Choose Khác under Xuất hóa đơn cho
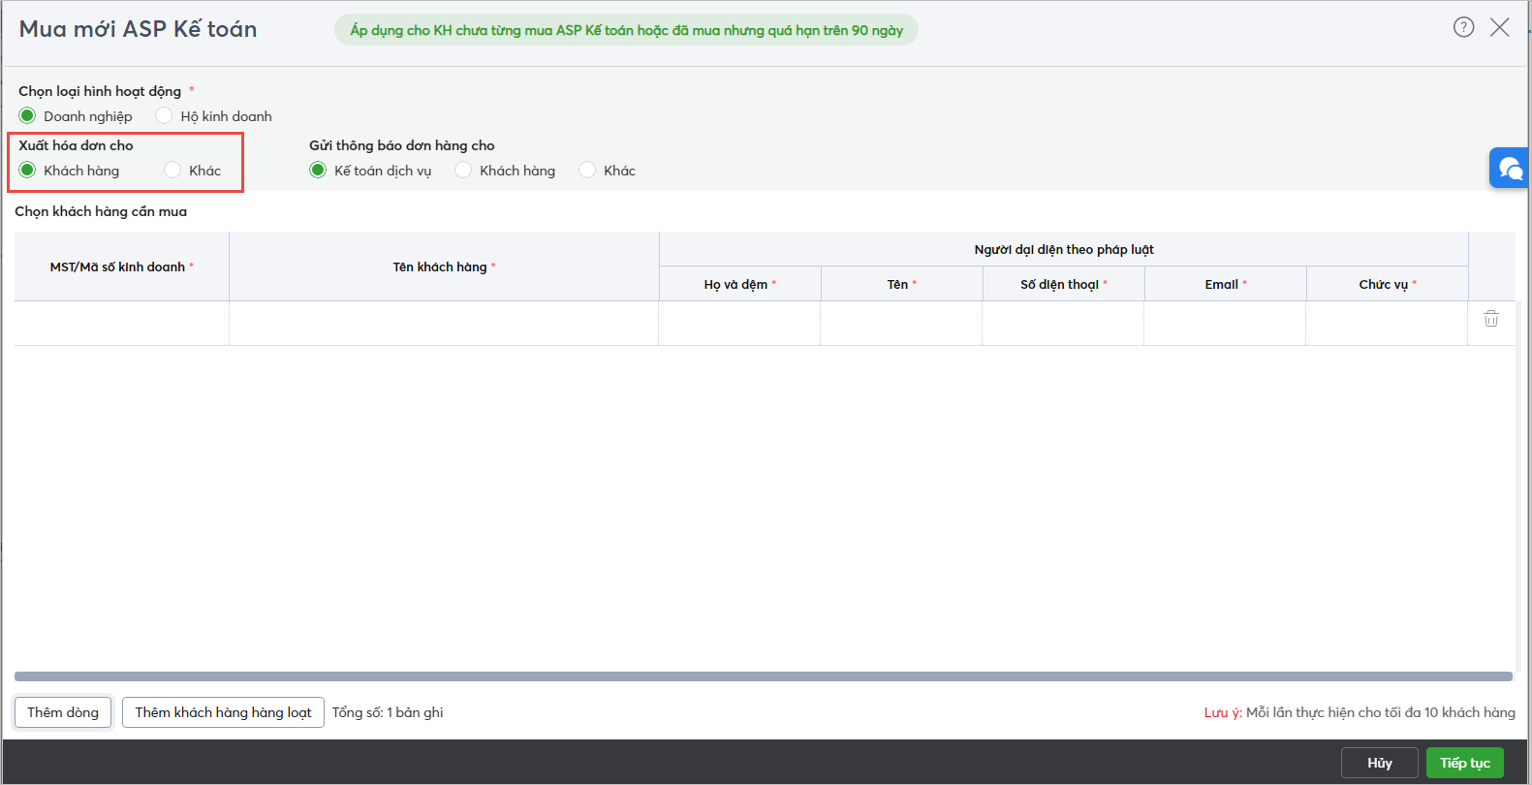 point(172,171)
